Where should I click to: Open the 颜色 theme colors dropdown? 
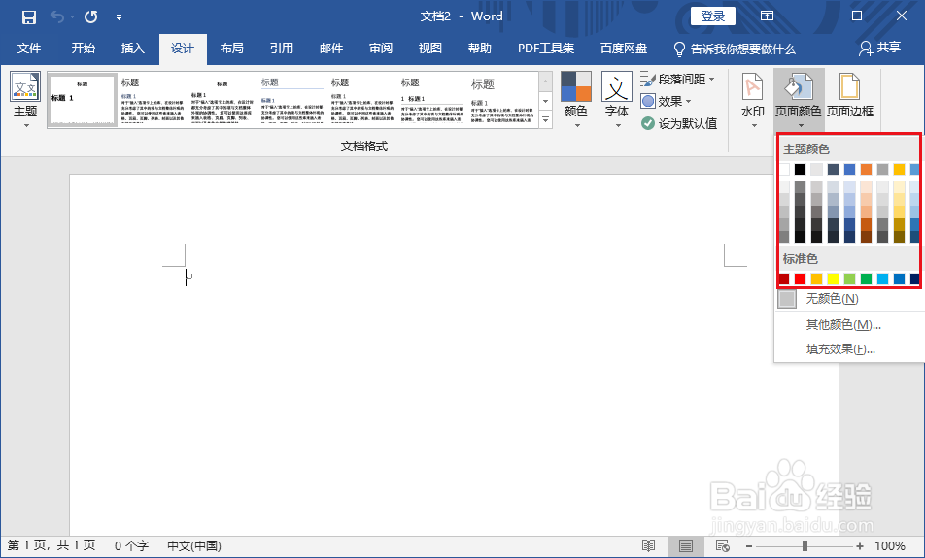(x=576, y=101)
